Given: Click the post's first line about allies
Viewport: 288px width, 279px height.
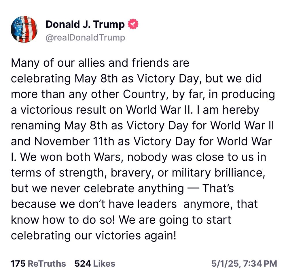Looking at the screenshot, I should pyautogui.click(x=100, y=63).
